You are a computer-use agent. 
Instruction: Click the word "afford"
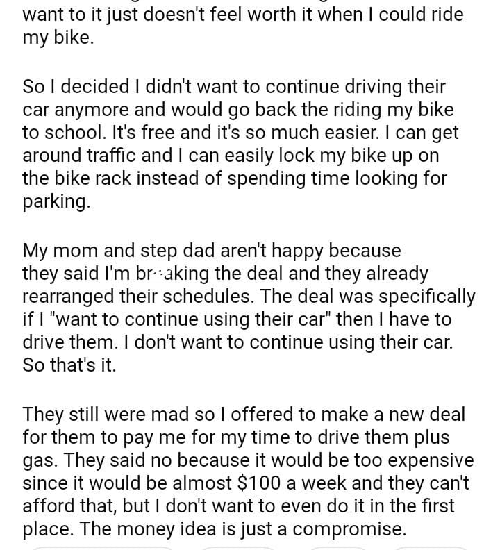(51, 506)
